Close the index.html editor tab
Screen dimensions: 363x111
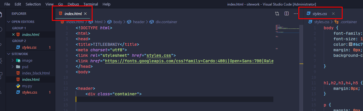[x=85, y=14]
